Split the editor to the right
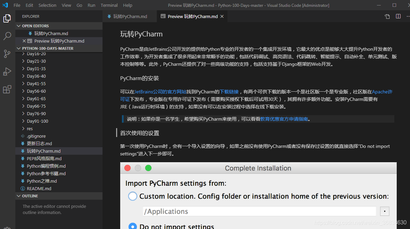The image size is (410, 229). pos(398,16)
